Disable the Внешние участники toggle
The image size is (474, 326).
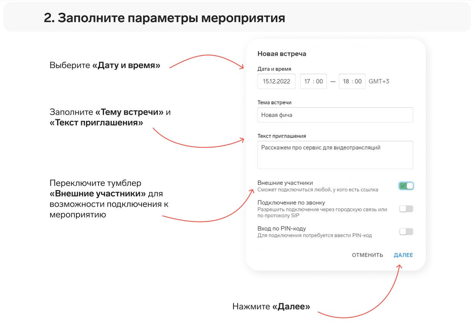[406, 186]
